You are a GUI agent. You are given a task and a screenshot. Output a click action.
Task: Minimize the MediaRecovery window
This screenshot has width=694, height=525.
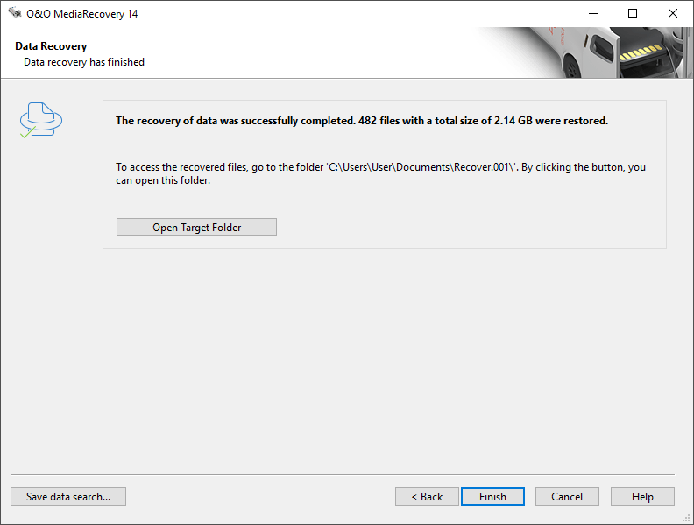coord(593,13)
